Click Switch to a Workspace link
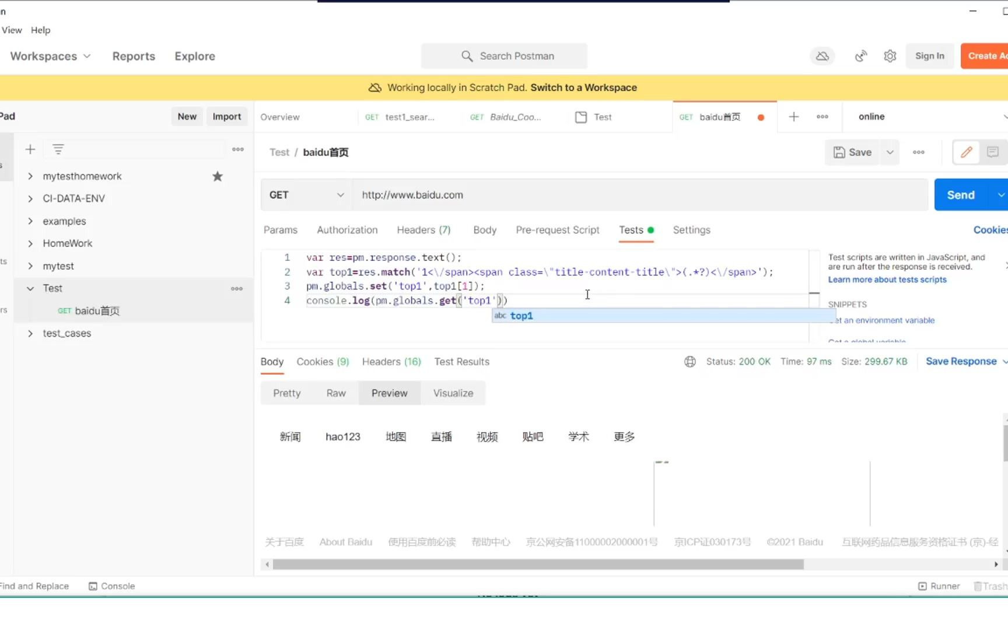The image size is (1008, 630). coord(583,87)
